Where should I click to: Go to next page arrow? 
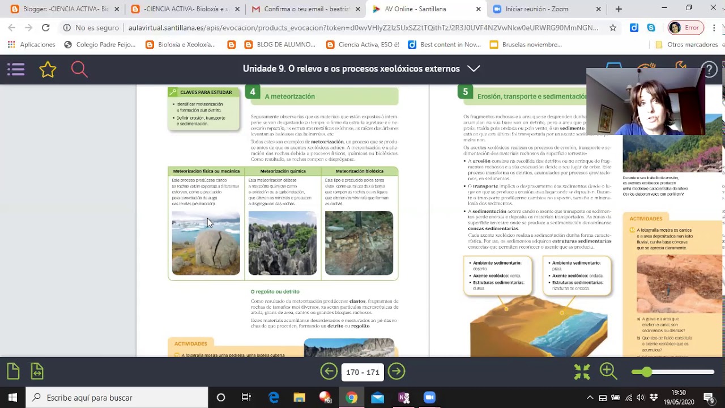click(x=396, y=372)
